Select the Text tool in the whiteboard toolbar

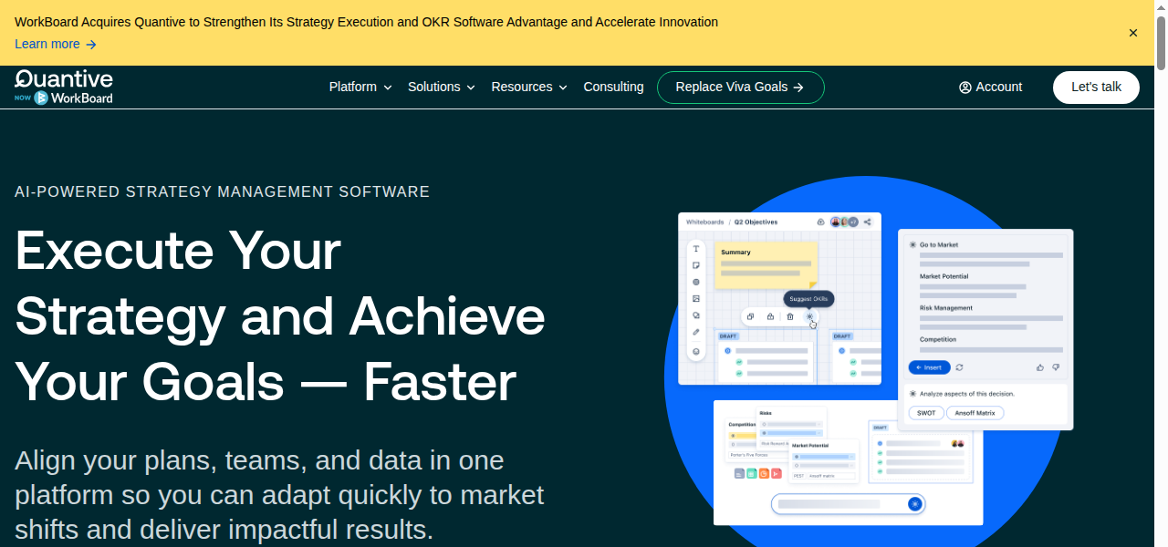[695, 249]
